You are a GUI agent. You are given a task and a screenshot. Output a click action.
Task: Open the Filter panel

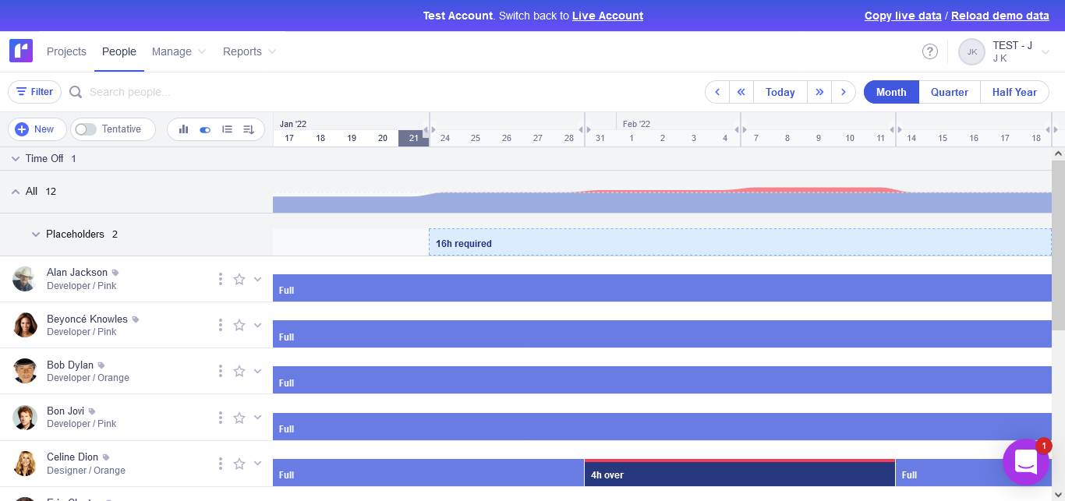click(34, 91)
